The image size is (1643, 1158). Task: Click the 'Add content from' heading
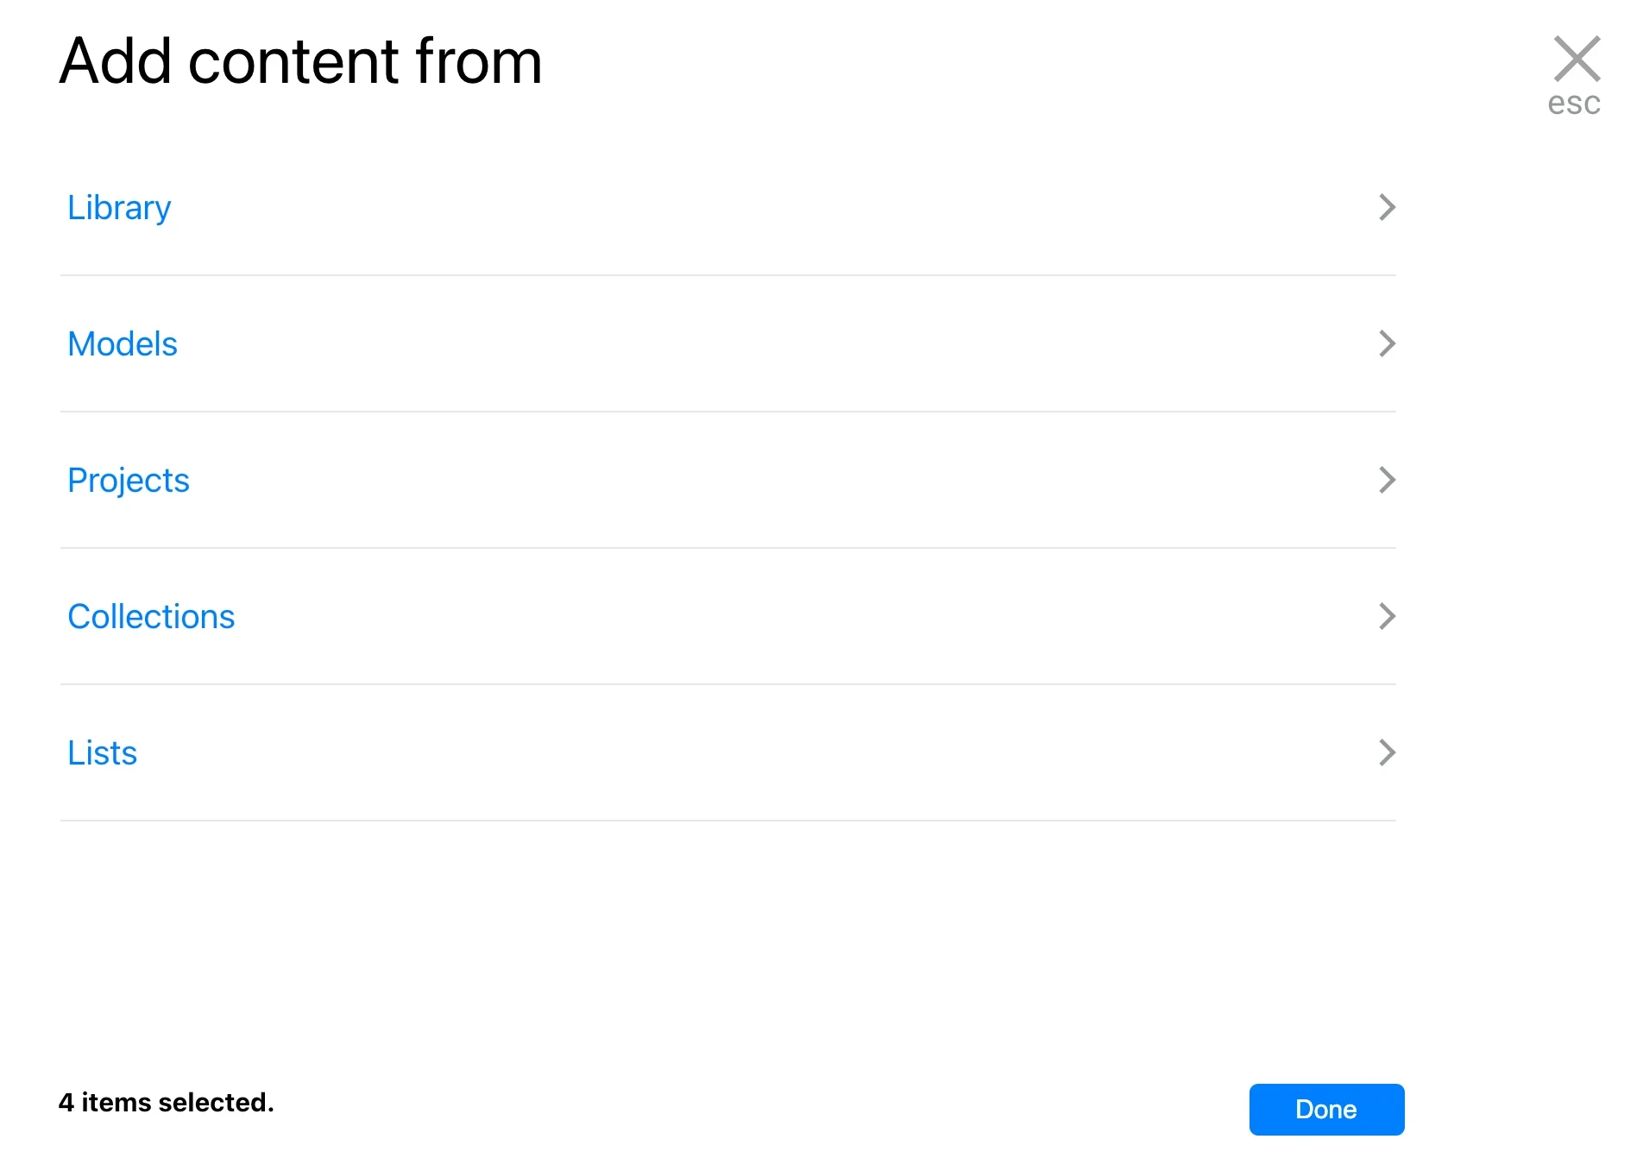[301, 61]
